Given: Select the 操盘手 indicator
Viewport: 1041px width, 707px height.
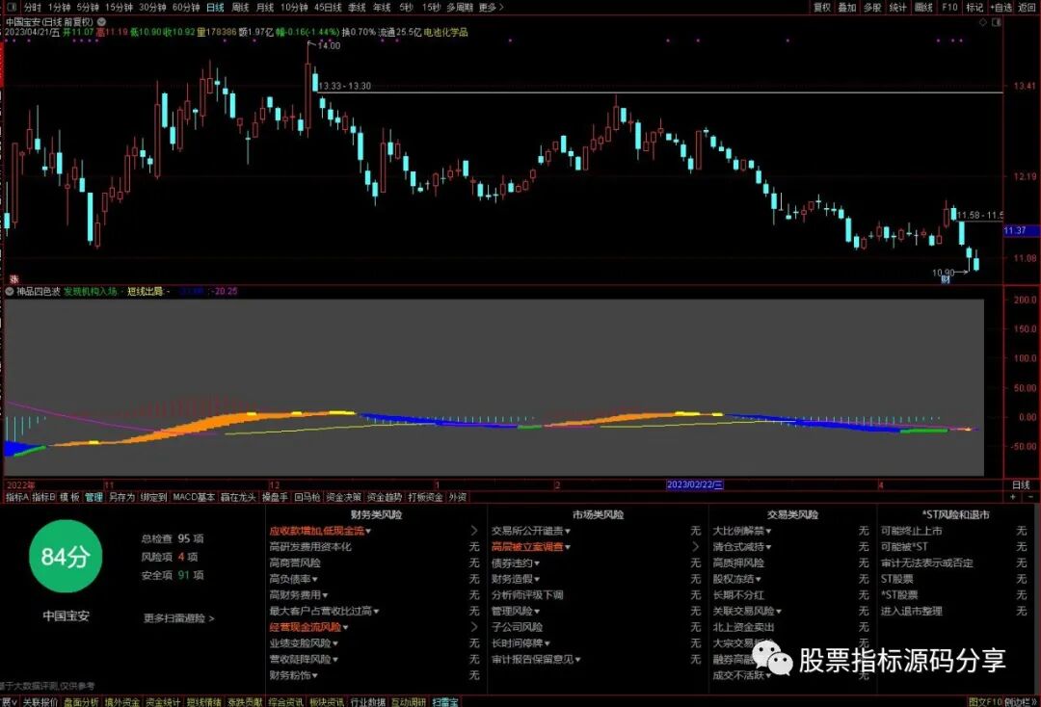Looking at the screenshot, I should pos(275,497).
